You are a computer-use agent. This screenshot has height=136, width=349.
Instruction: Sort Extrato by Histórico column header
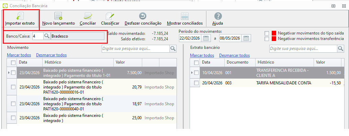(285, 63)
